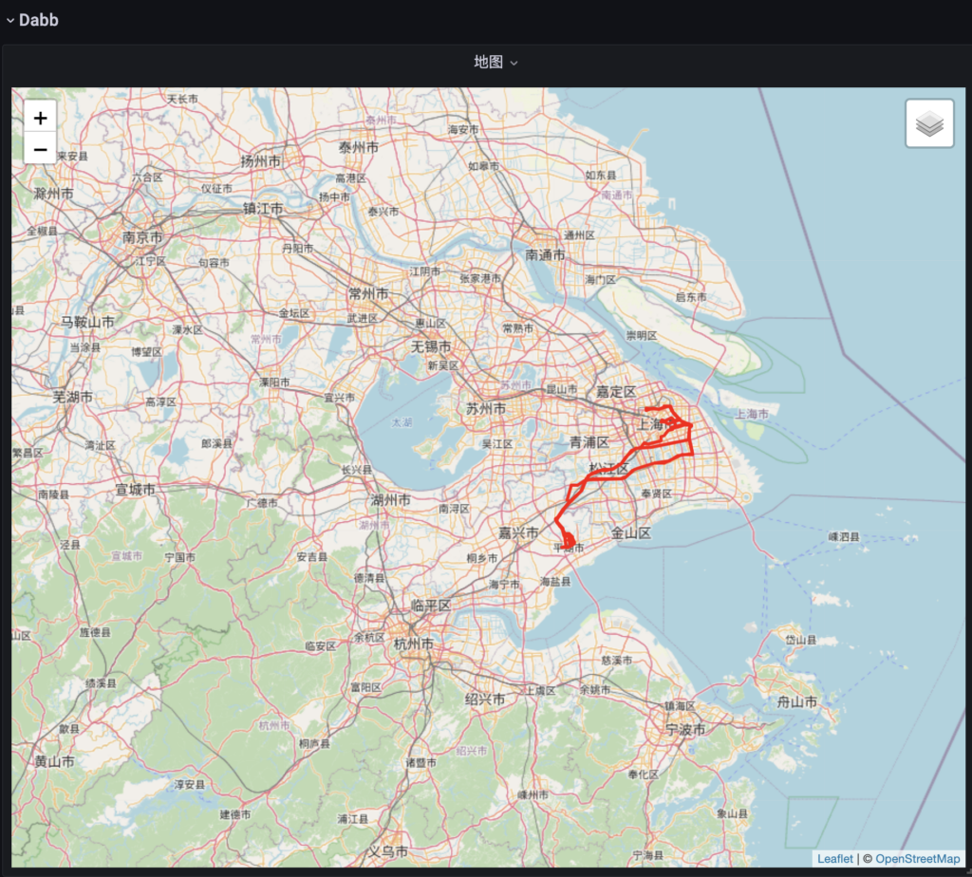The image size is (972, 877).
Task: Select the 地图 panel title
Action: [x=486, y=61]
